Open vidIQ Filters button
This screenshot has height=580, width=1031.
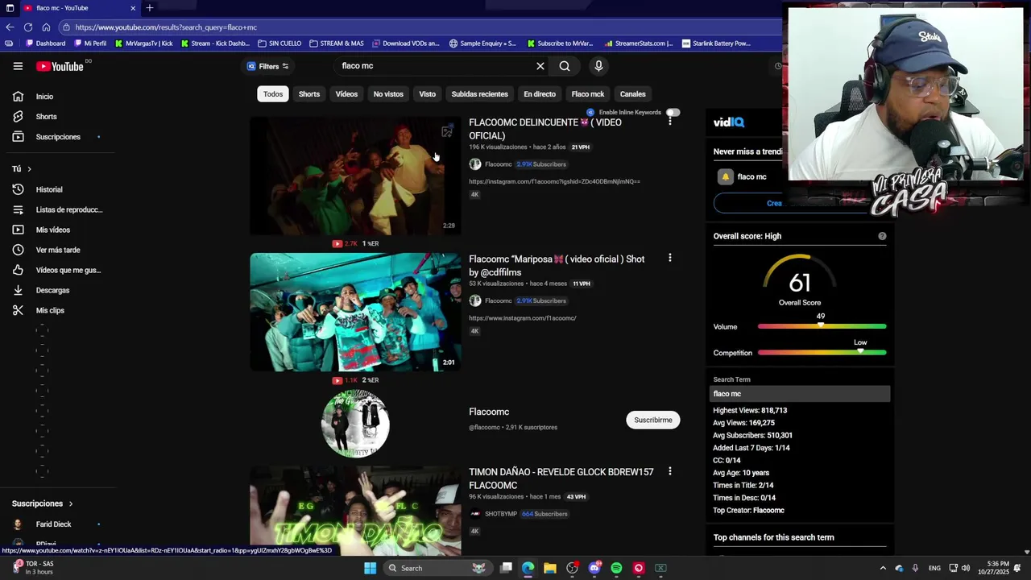(267, 66)
